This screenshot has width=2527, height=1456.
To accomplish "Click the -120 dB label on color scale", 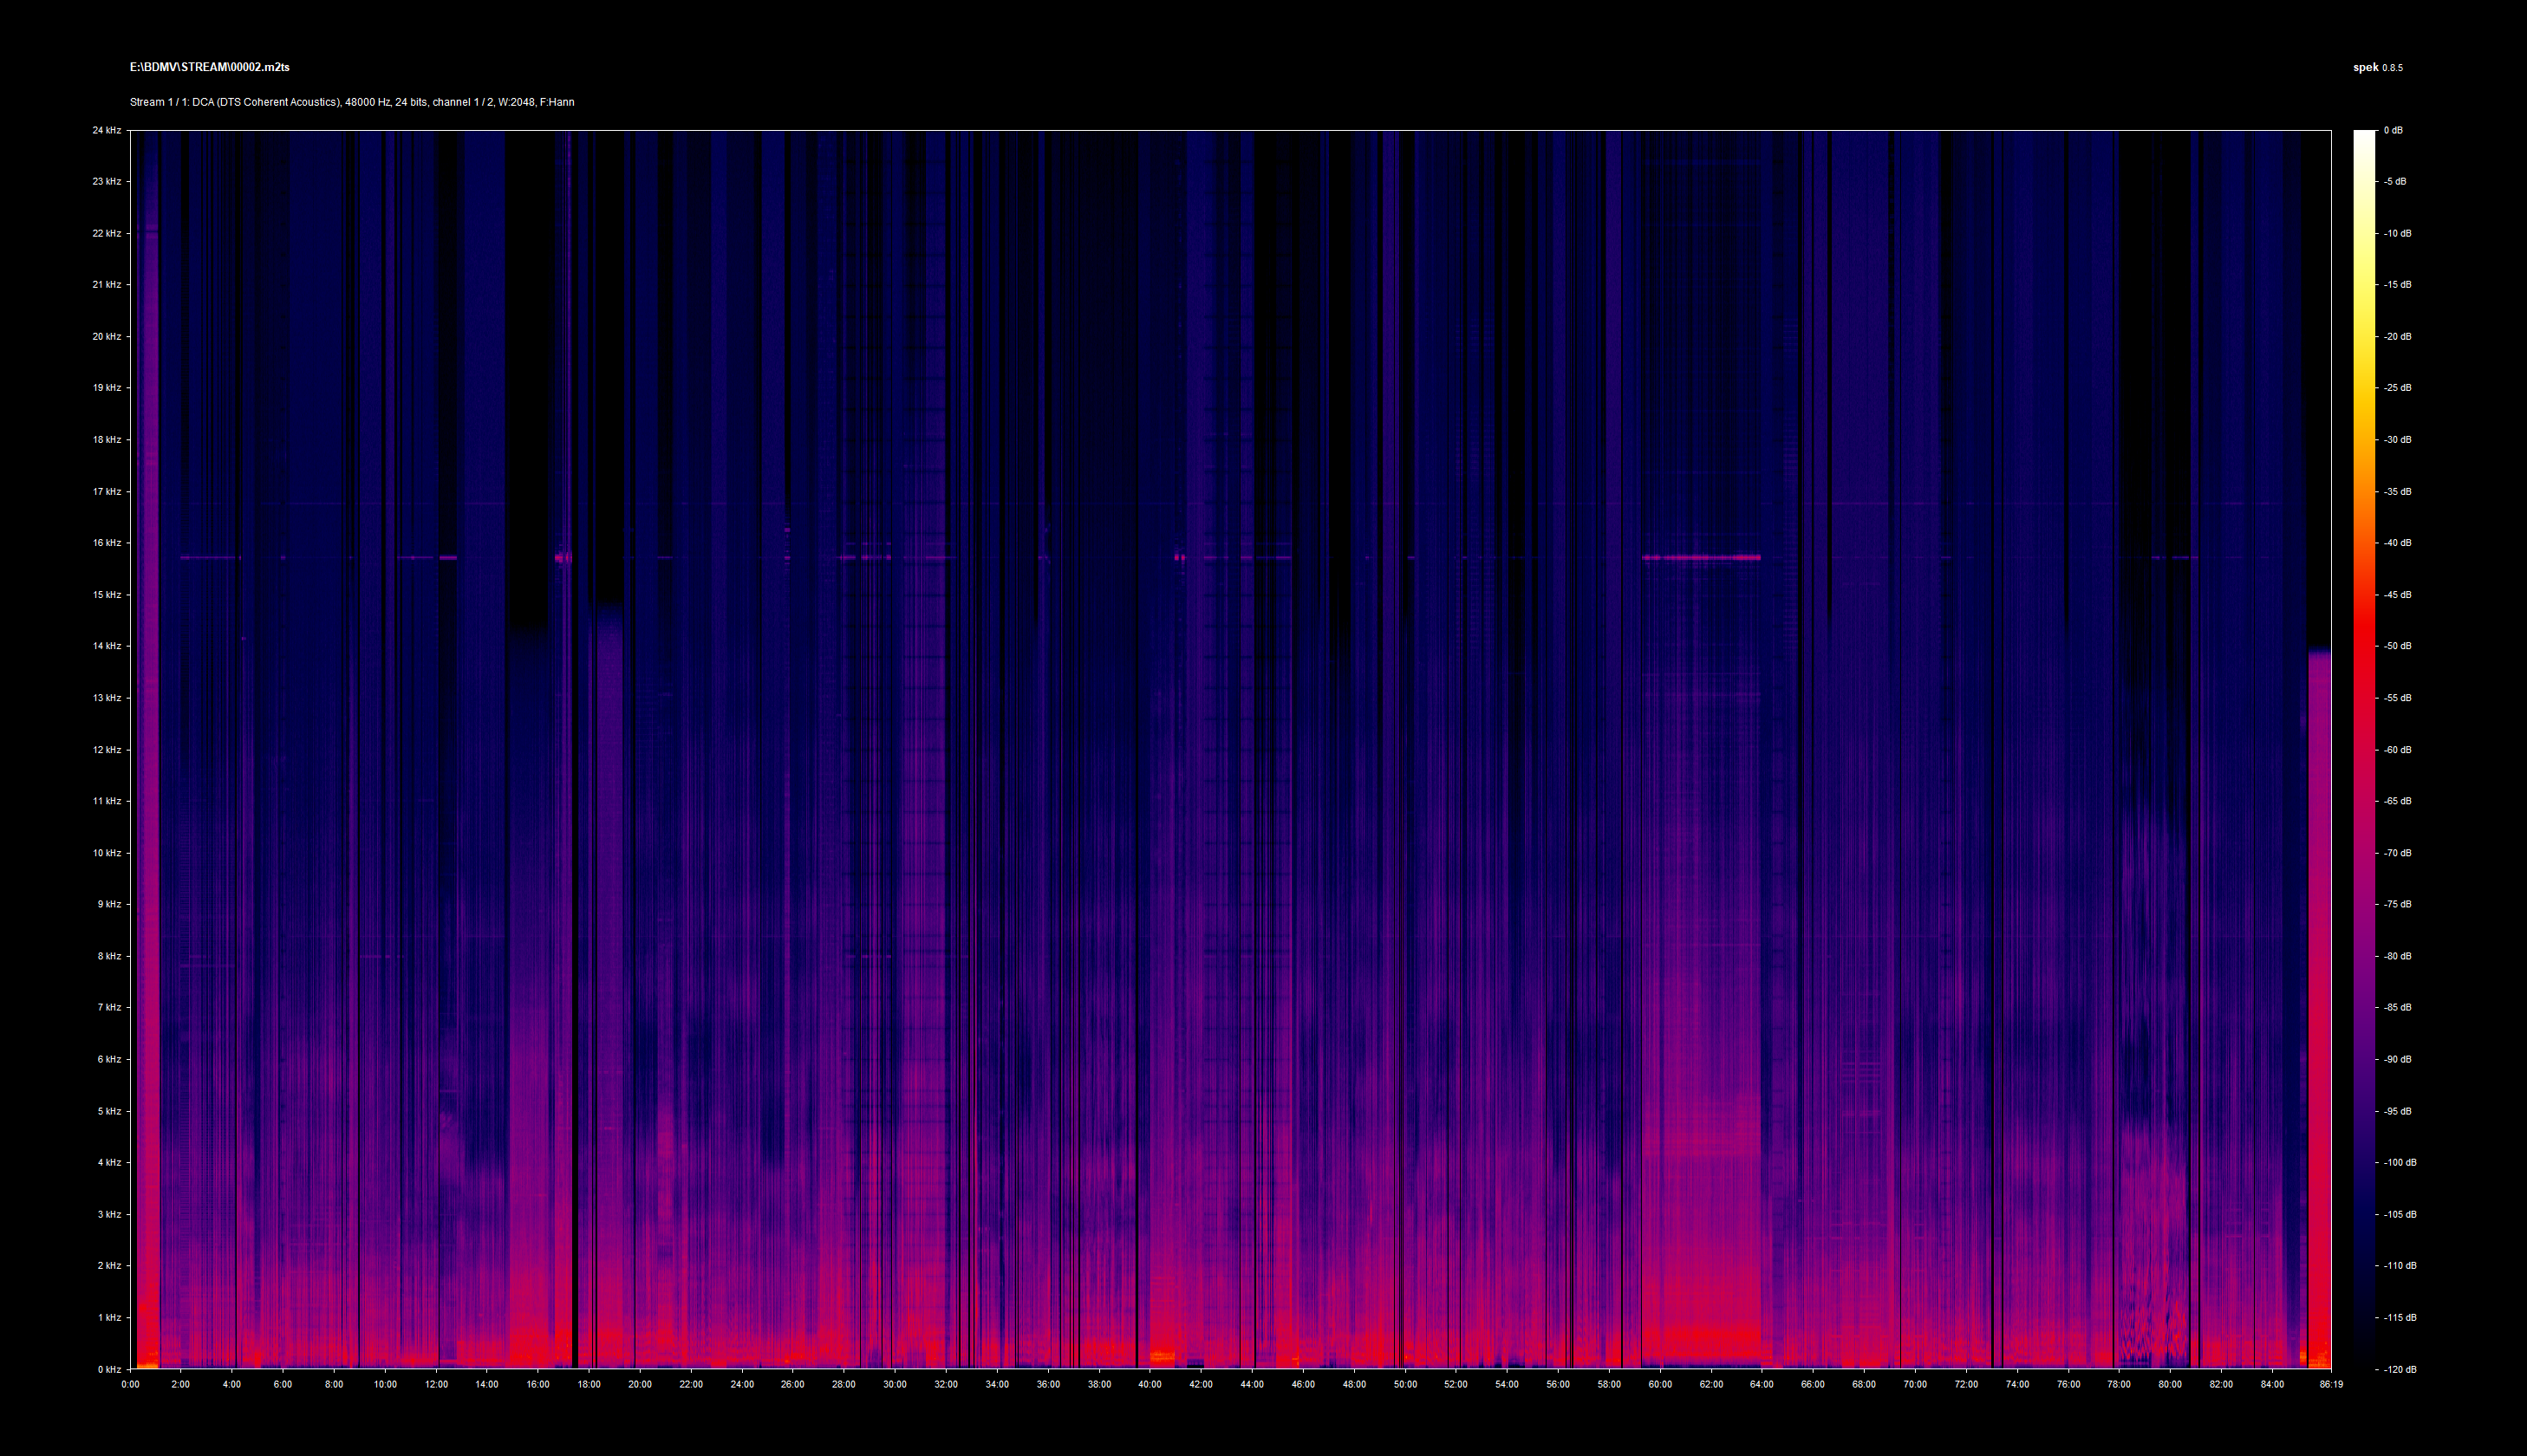I will point(2399,1369).
